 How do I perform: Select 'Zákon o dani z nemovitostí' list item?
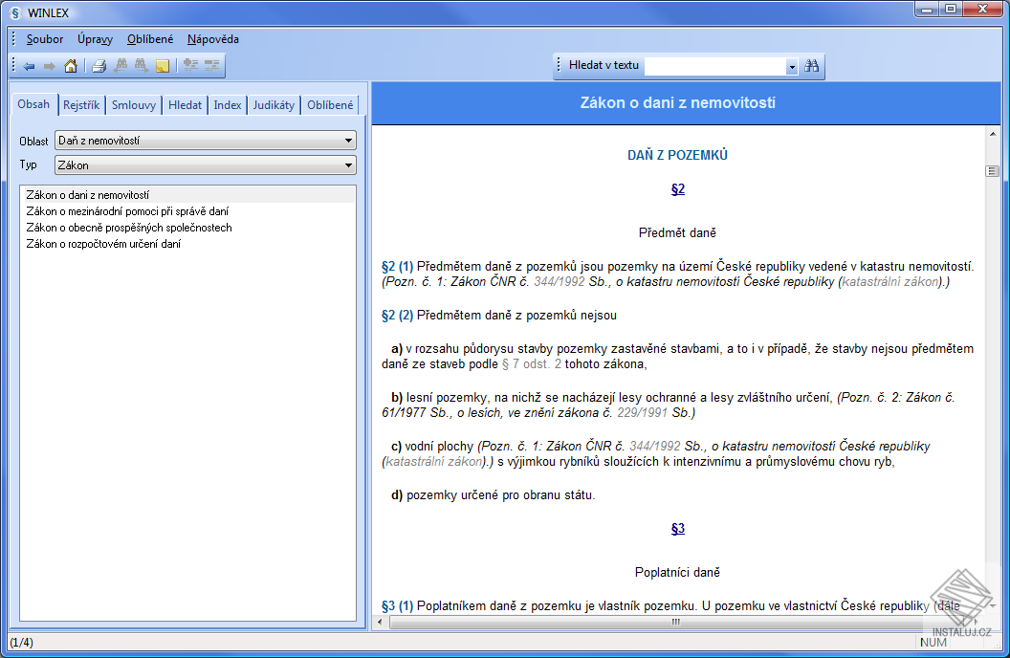(x=188, y=195)
